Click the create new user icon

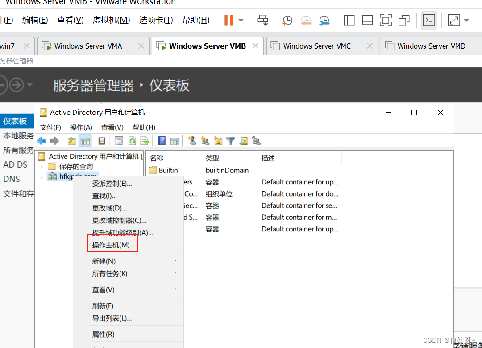(192, 141)
